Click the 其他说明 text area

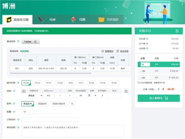73,131
